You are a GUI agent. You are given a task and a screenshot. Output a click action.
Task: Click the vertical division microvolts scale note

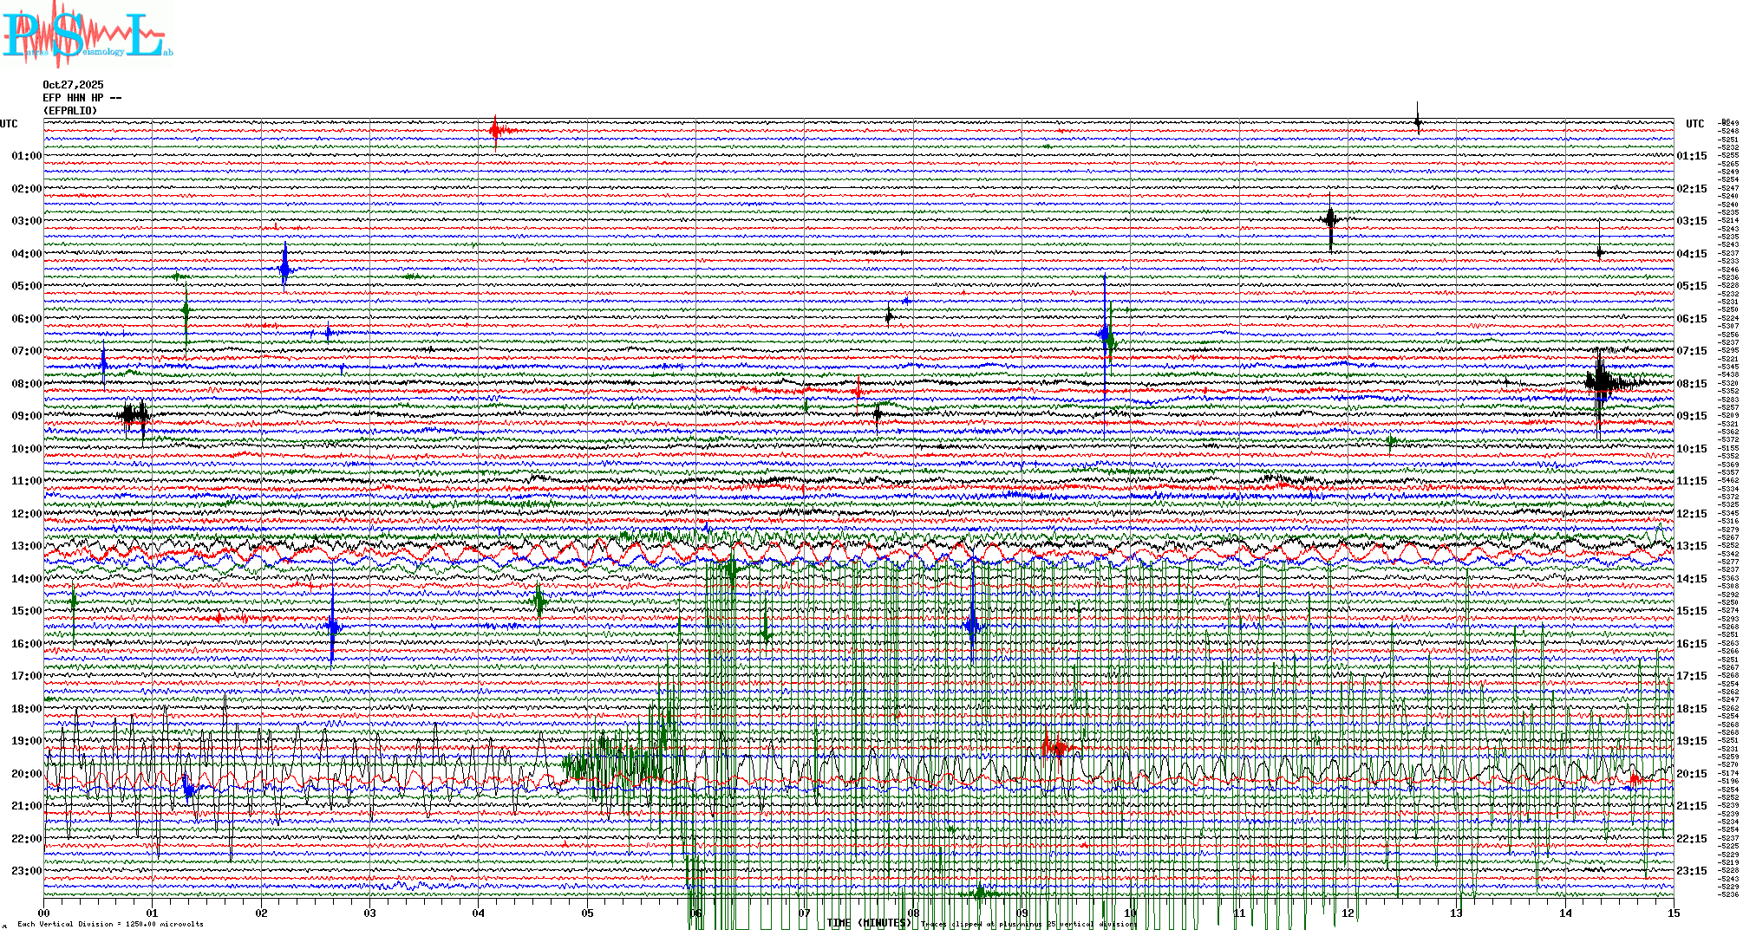coord(110,925)
